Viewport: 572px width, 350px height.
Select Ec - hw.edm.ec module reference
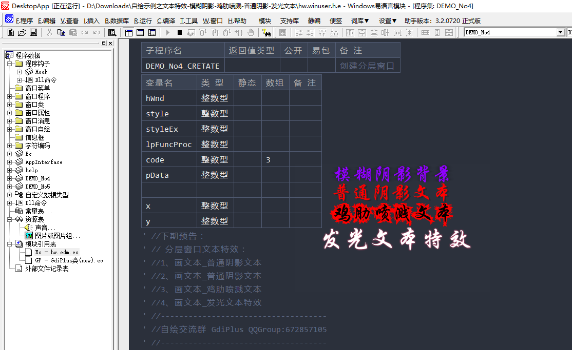pos(56,252)
